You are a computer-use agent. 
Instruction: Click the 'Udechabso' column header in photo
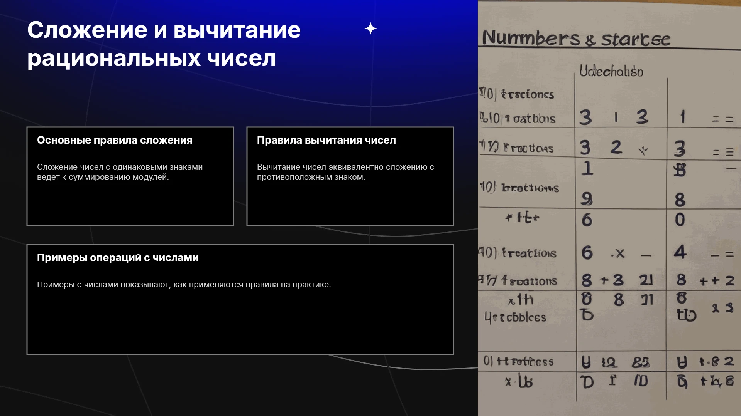click(611, 71)
